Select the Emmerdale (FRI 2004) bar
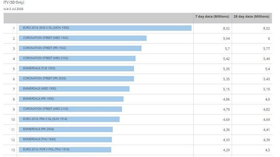This screenshot has height=157, width=280. 66,130
